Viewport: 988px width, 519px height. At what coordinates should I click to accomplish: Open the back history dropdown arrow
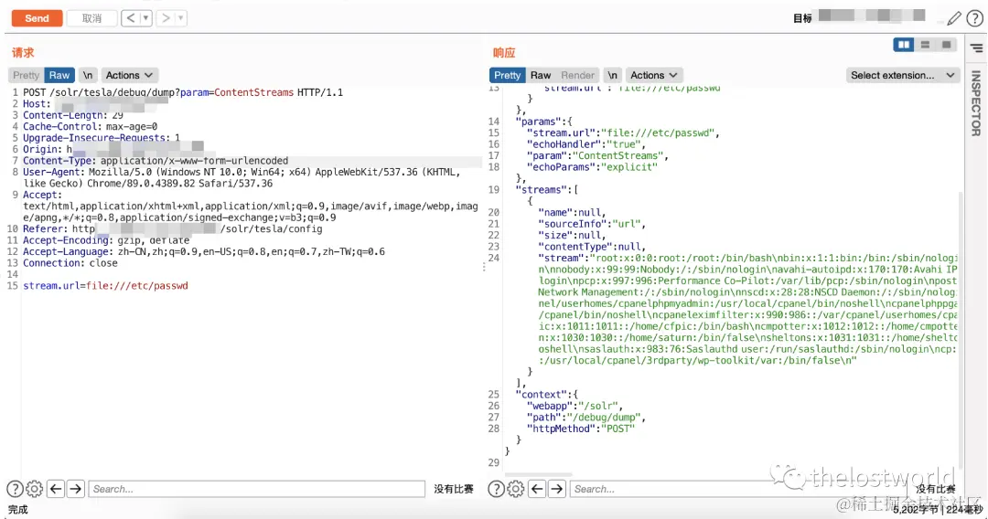145,18
